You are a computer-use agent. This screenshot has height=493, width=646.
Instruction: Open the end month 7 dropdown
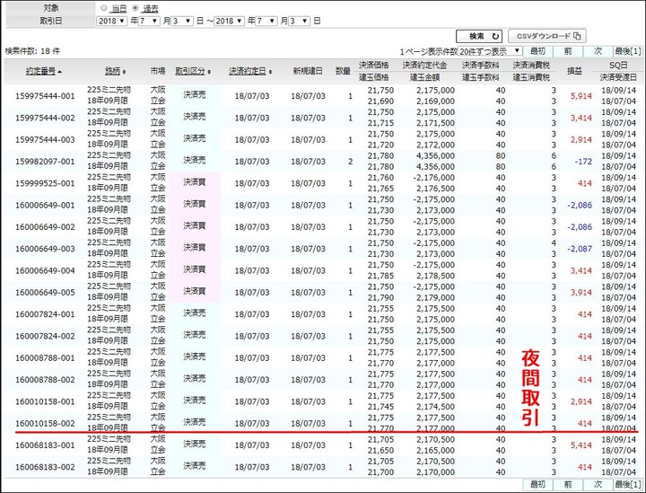pyautogui.click(x=266, y=21)
